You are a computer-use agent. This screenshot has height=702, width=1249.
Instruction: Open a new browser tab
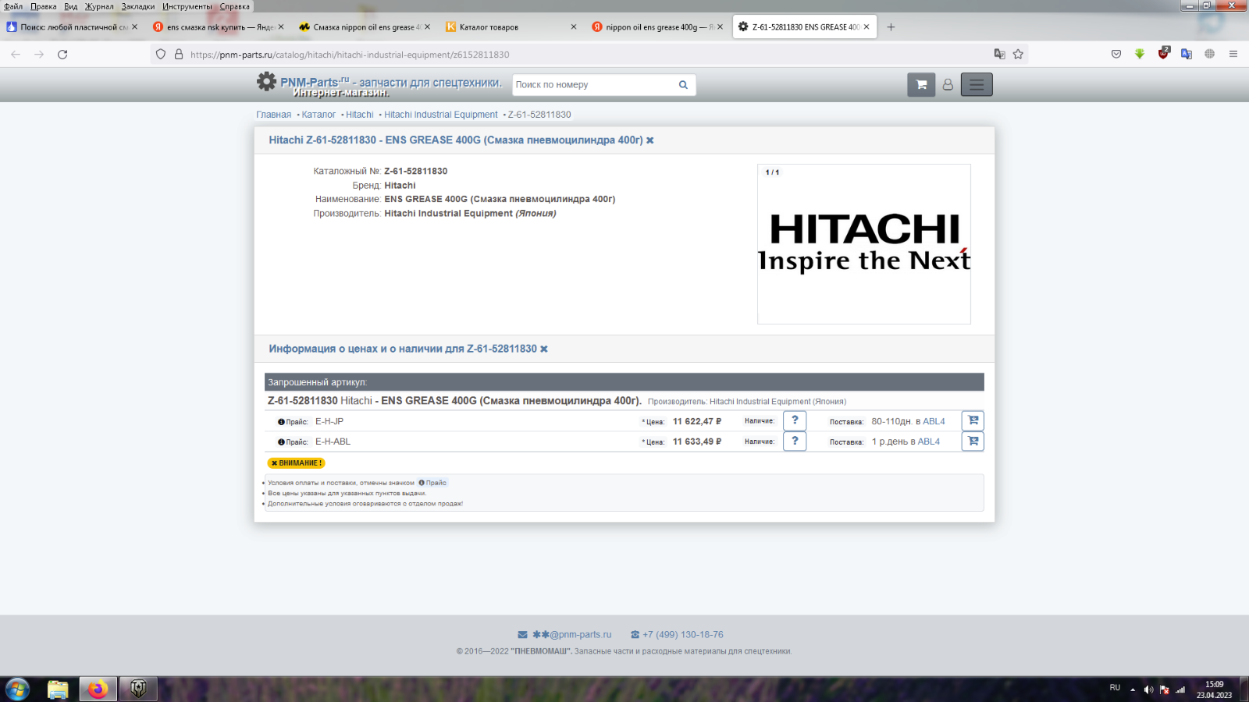coord(891,27)
